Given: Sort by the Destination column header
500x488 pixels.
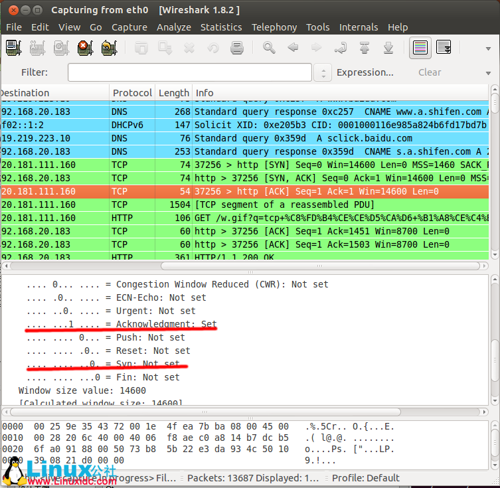Looking at the screenshot, I should tap(55, 93).
